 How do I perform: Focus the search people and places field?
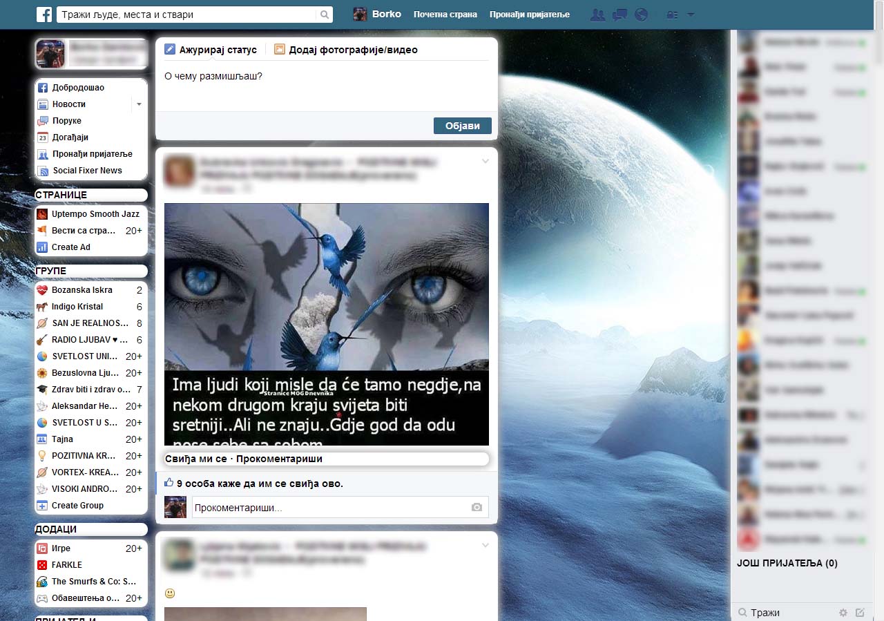click(x=187, y=15)
